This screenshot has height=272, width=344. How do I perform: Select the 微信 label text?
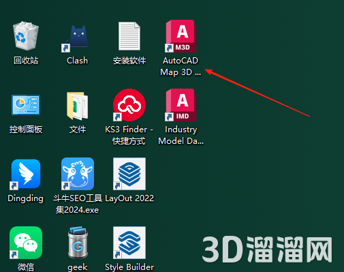coord(26,267)
